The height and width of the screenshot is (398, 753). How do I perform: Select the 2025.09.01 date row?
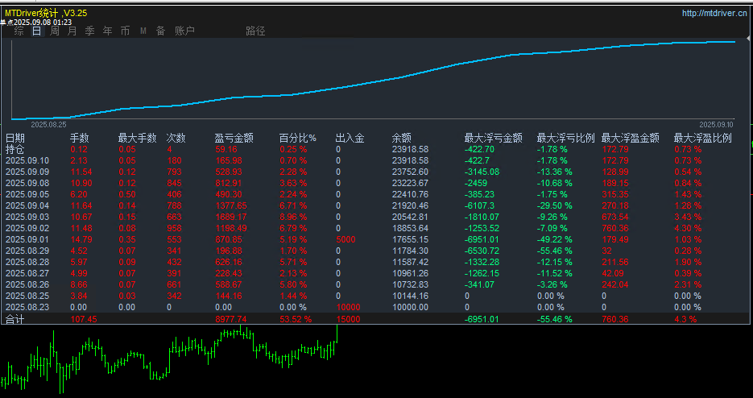[27, 239]
